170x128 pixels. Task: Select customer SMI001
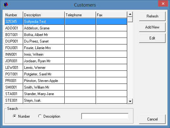coord(14,87)
